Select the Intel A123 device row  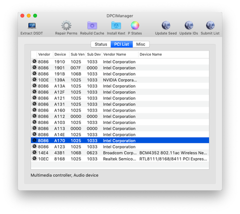(120, 146)
